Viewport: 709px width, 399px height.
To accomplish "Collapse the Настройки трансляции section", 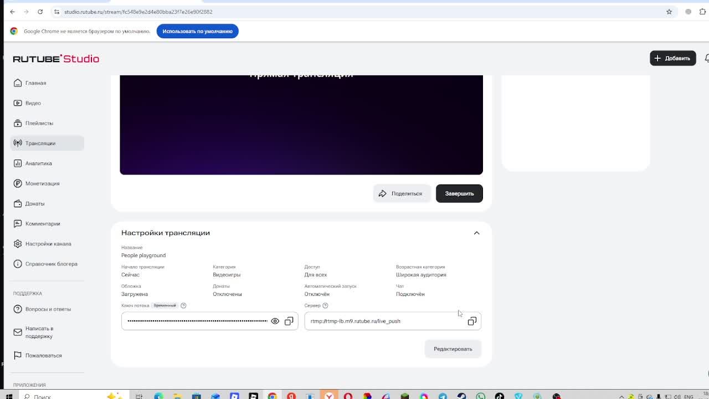I will click(x=476, y=233).
